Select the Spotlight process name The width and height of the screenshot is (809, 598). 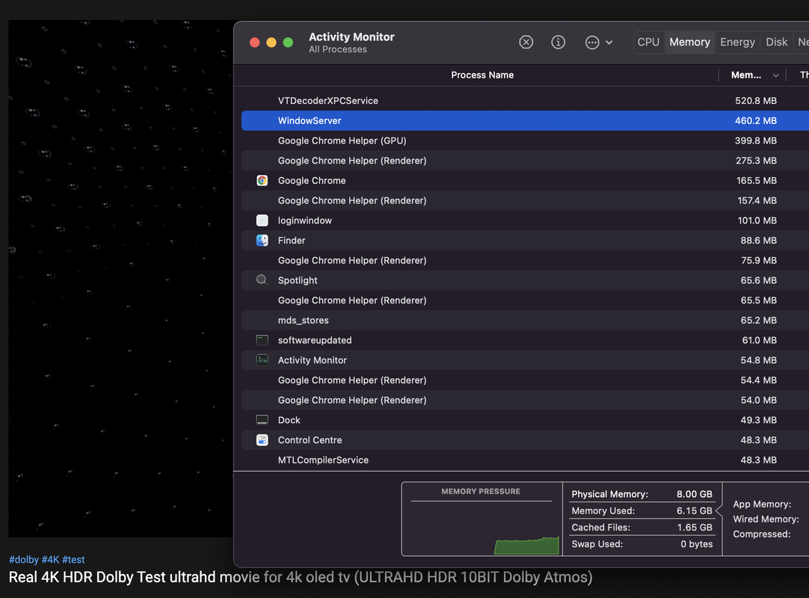[297, 280]
